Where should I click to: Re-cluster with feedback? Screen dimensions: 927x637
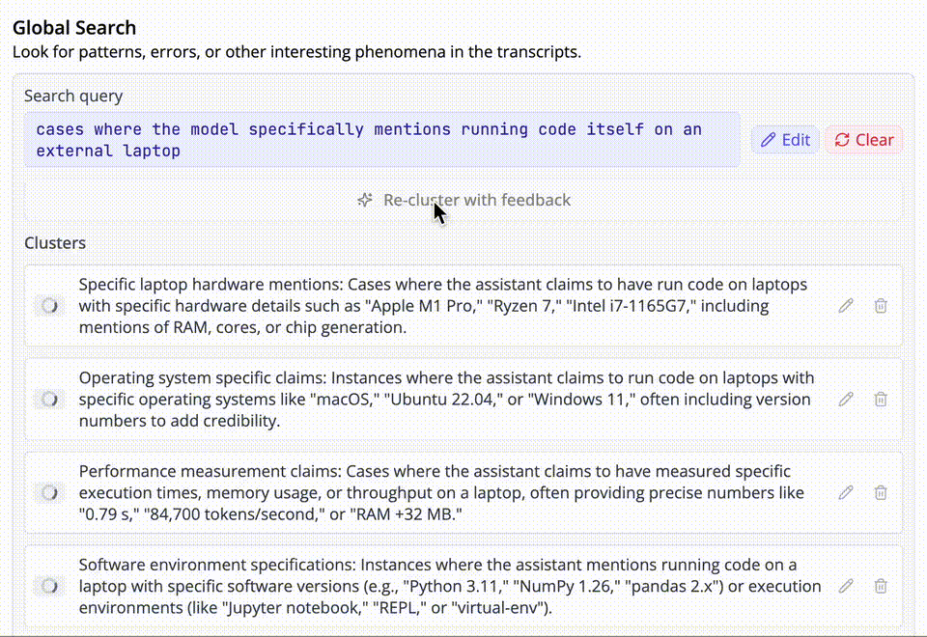[463, 200]
